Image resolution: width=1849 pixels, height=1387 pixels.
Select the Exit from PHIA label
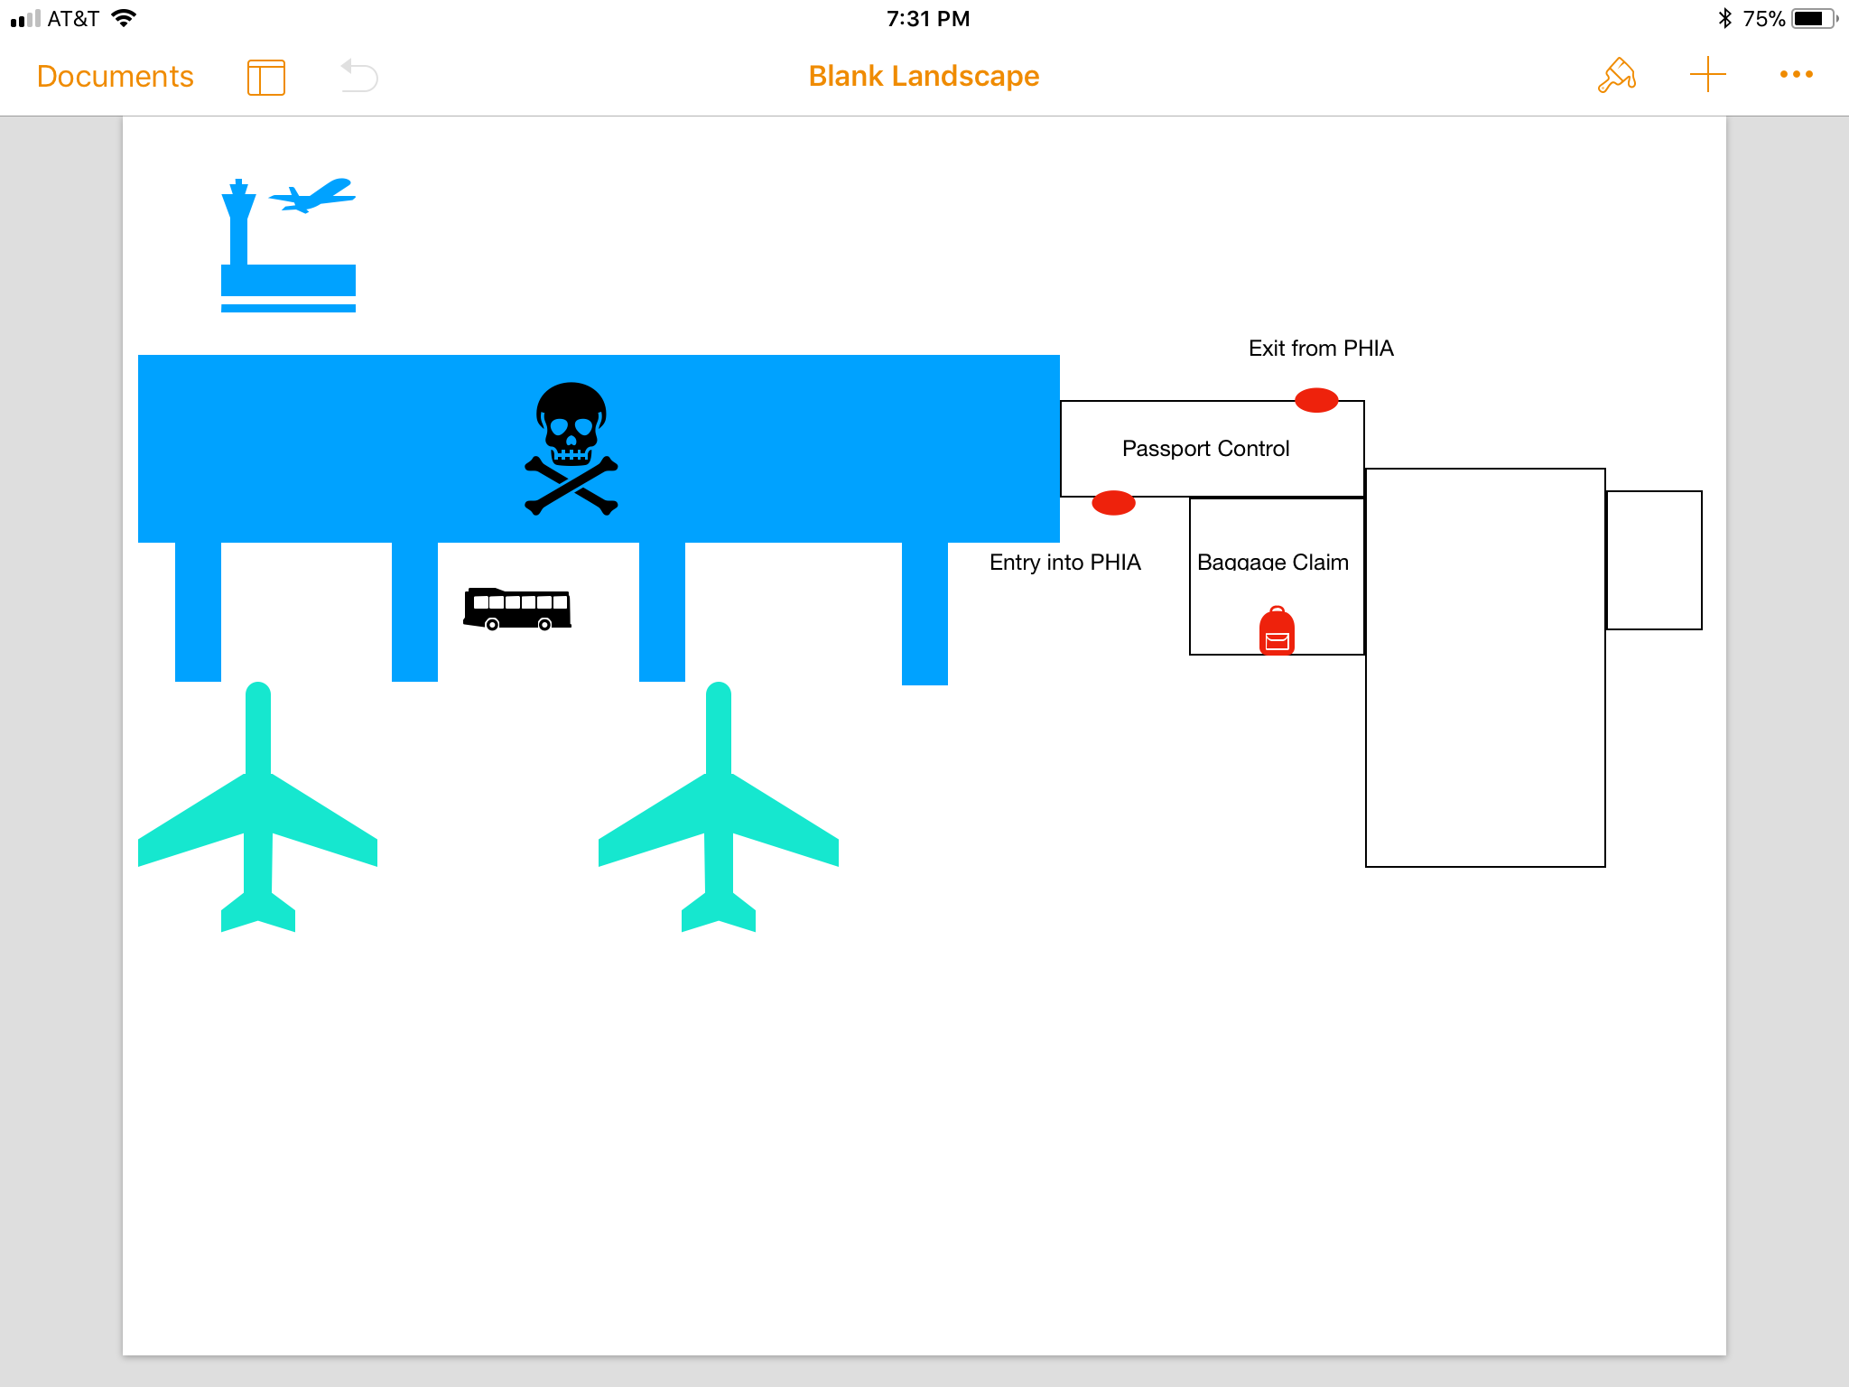1321,349
